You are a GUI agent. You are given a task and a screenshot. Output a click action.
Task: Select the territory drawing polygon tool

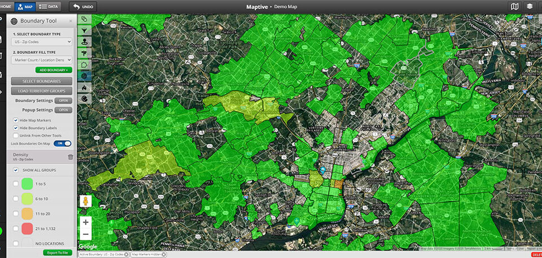pyautogui.click(x=84, y=65)
